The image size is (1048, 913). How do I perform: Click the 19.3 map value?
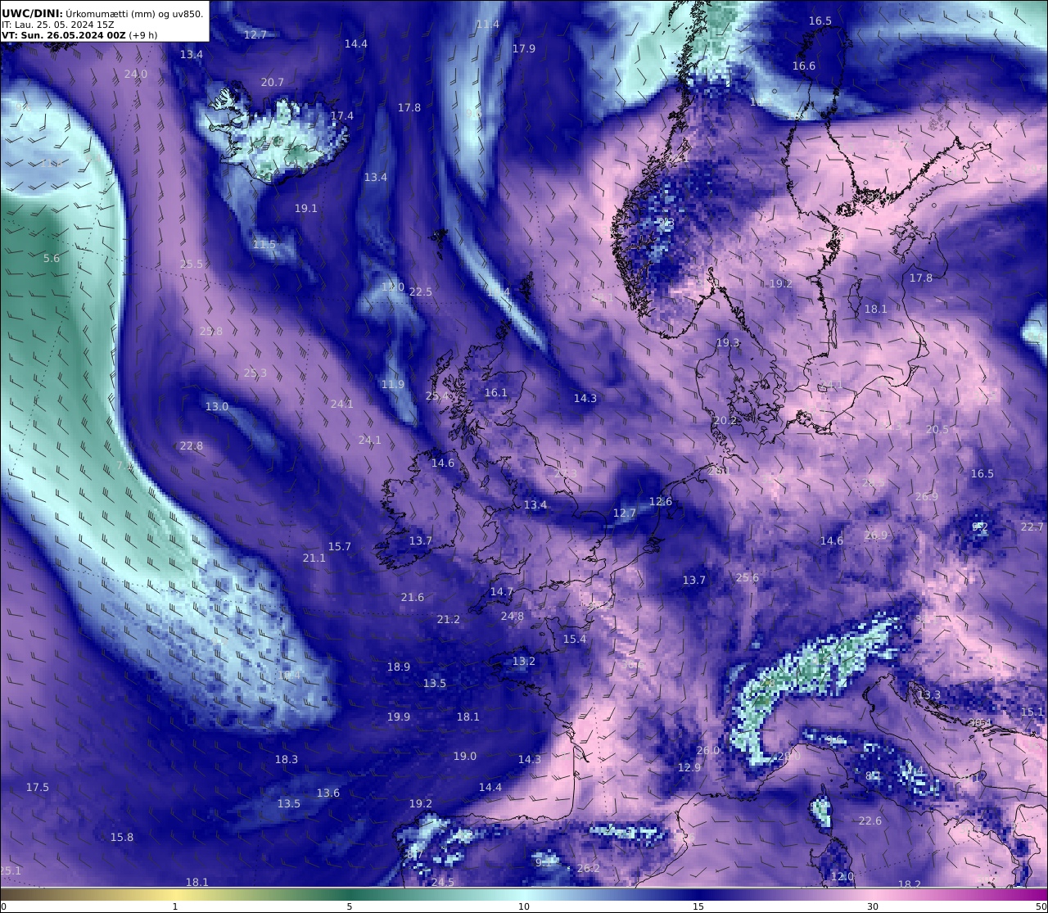[x=728, y=342]
